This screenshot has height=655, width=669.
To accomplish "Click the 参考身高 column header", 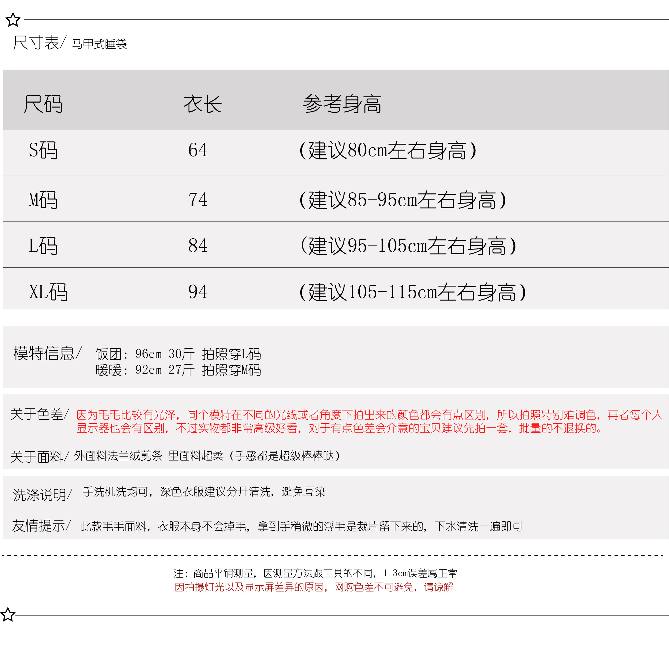I will [x=342, y=104].
